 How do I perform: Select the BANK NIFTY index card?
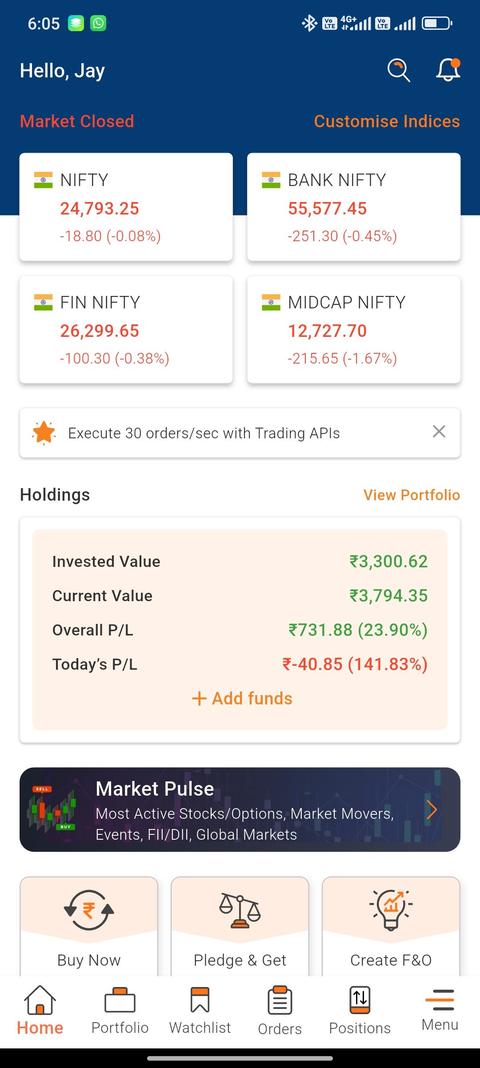tap(354, 207)
